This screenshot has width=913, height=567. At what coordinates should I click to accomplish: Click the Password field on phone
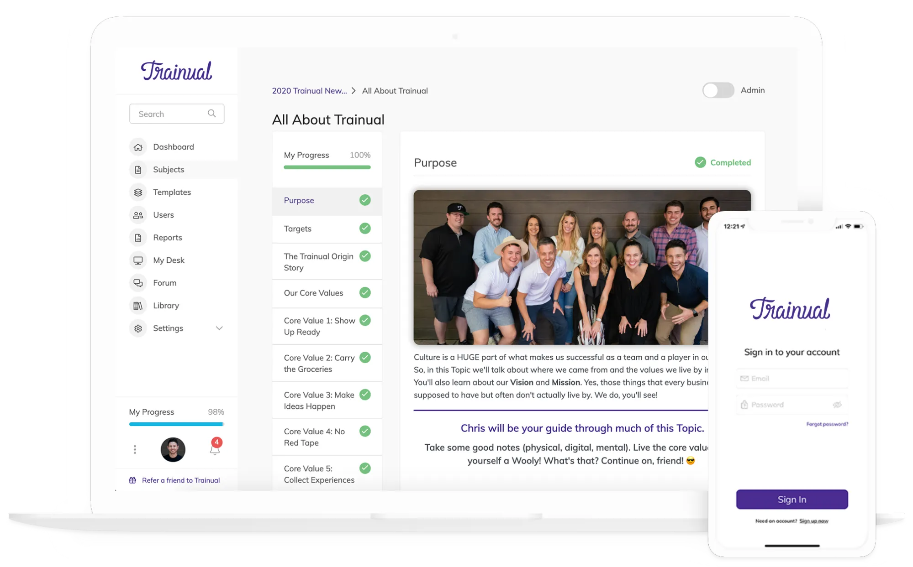pyautogui.click(x=792, y=405)
